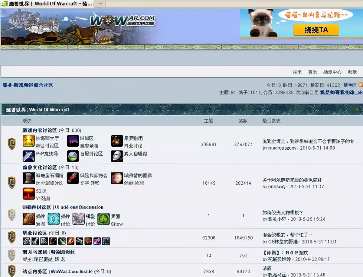Image resolution: width=363 pixels, height=277 pixels.
Task: Open the 帮助 menu at top right
Action: (352, 72)
